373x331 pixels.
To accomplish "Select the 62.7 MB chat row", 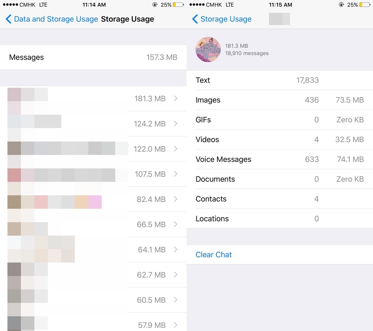I will (93, 275).
